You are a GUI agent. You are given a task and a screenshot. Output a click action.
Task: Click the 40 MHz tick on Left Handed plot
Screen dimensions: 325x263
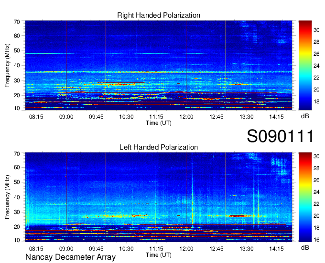[x=17, y=197]
